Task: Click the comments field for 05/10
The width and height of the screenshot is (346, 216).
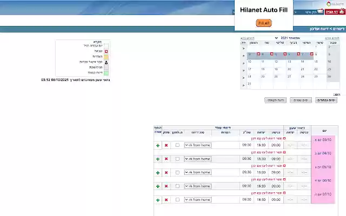Action: 225,172
